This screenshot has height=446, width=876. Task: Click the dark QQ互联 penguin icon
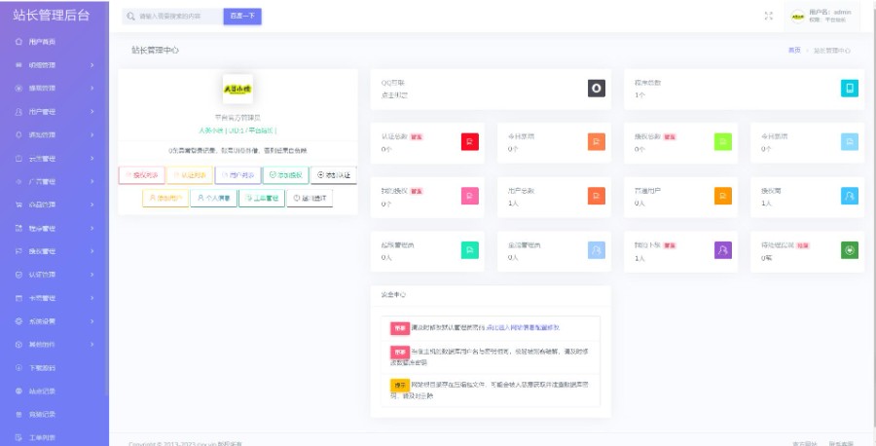pos(596,89)
